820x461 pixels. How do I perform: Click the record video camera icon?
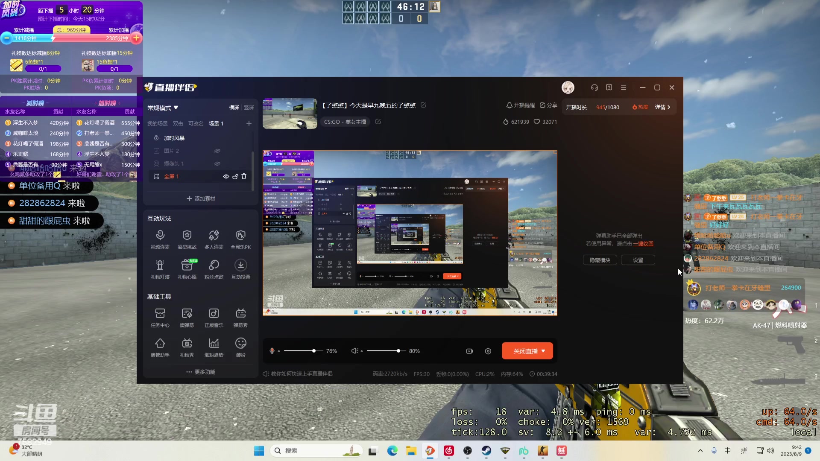[x=470, y=351]
